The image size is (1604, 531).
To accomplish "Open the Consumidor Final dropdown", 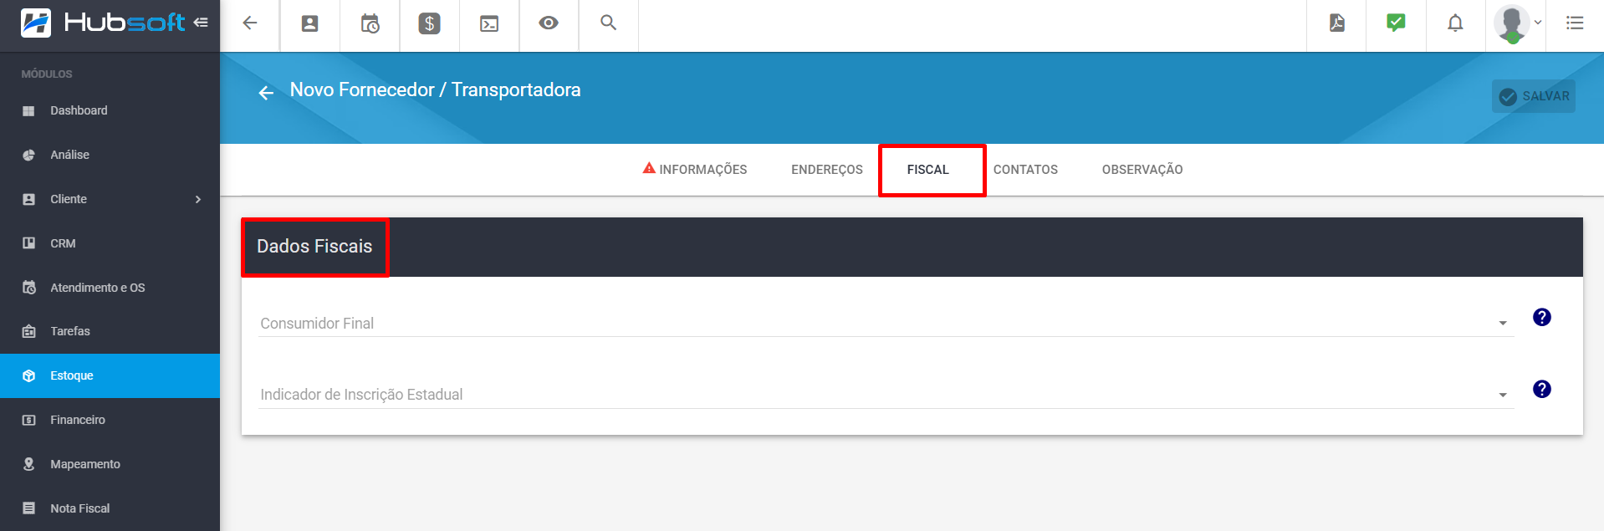I will (x=886, y=323).
